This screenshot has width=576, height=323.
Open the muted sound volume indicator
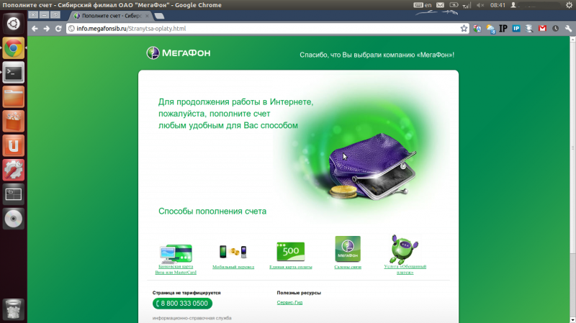478,5
